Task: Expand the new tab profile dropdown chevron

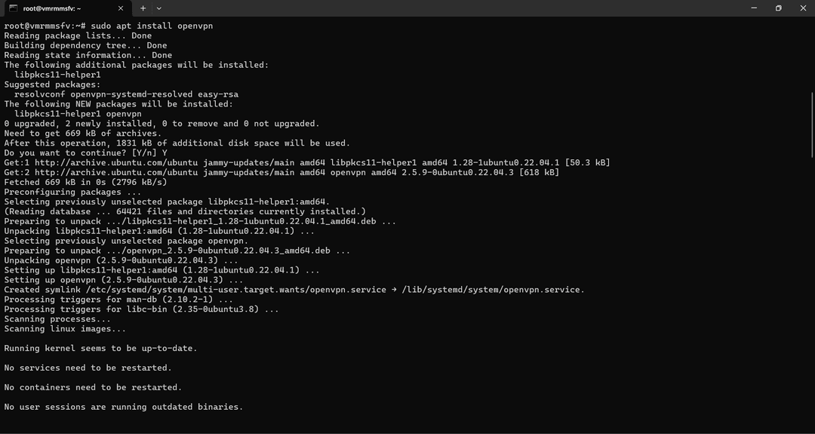Action: coord(159,8)
